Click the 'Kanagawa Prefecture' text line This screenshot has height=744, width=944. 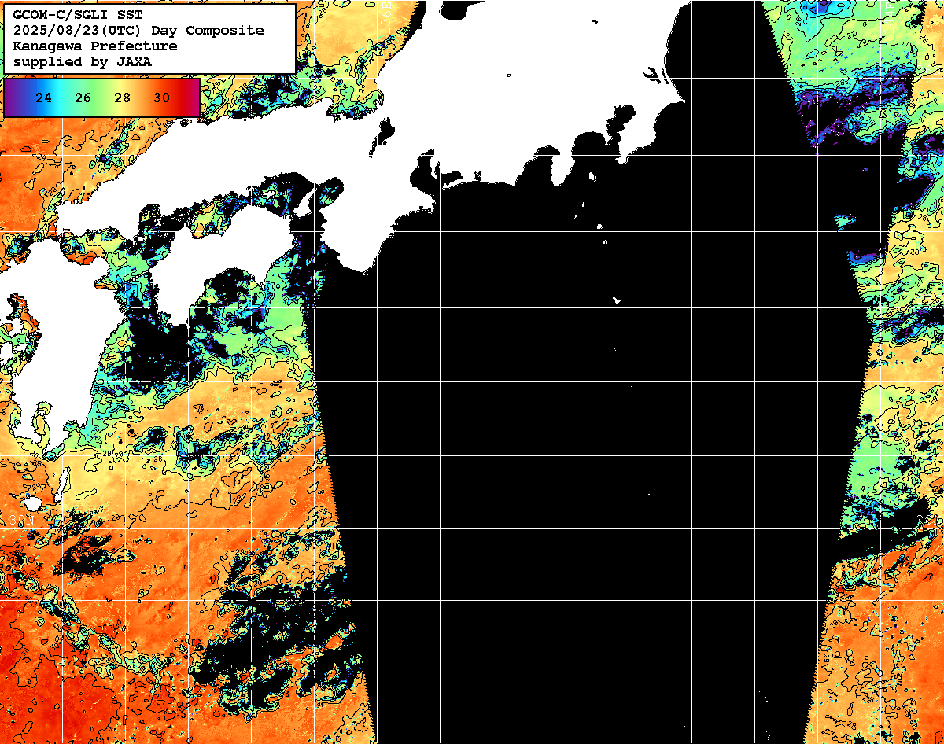pos(95,46)
